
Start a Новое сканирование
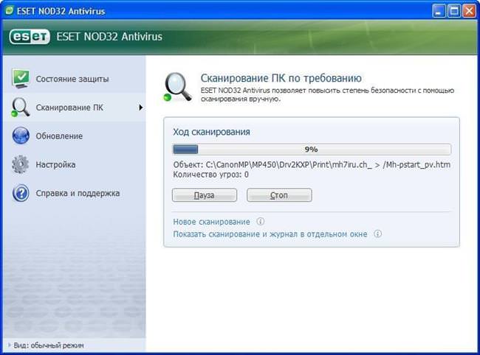pyautogui.click(x=211, y=222)
